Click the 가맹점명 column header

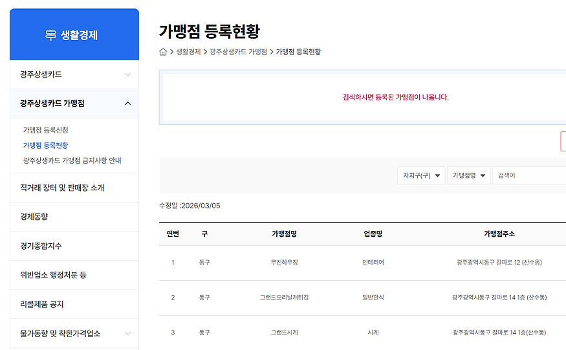(x=285, y=234)
